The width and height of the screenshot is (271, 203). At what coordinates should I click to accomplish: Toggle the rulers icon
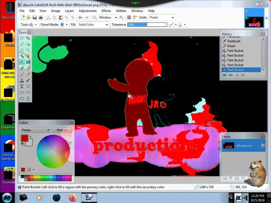(135, 17)
